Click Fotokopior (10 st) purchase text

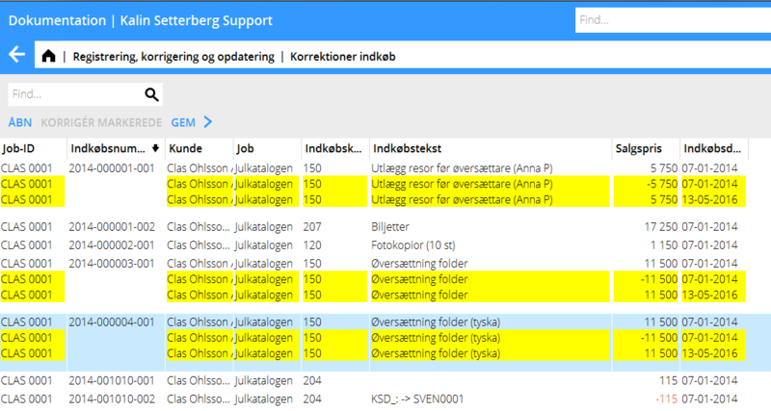pos(413,245)
